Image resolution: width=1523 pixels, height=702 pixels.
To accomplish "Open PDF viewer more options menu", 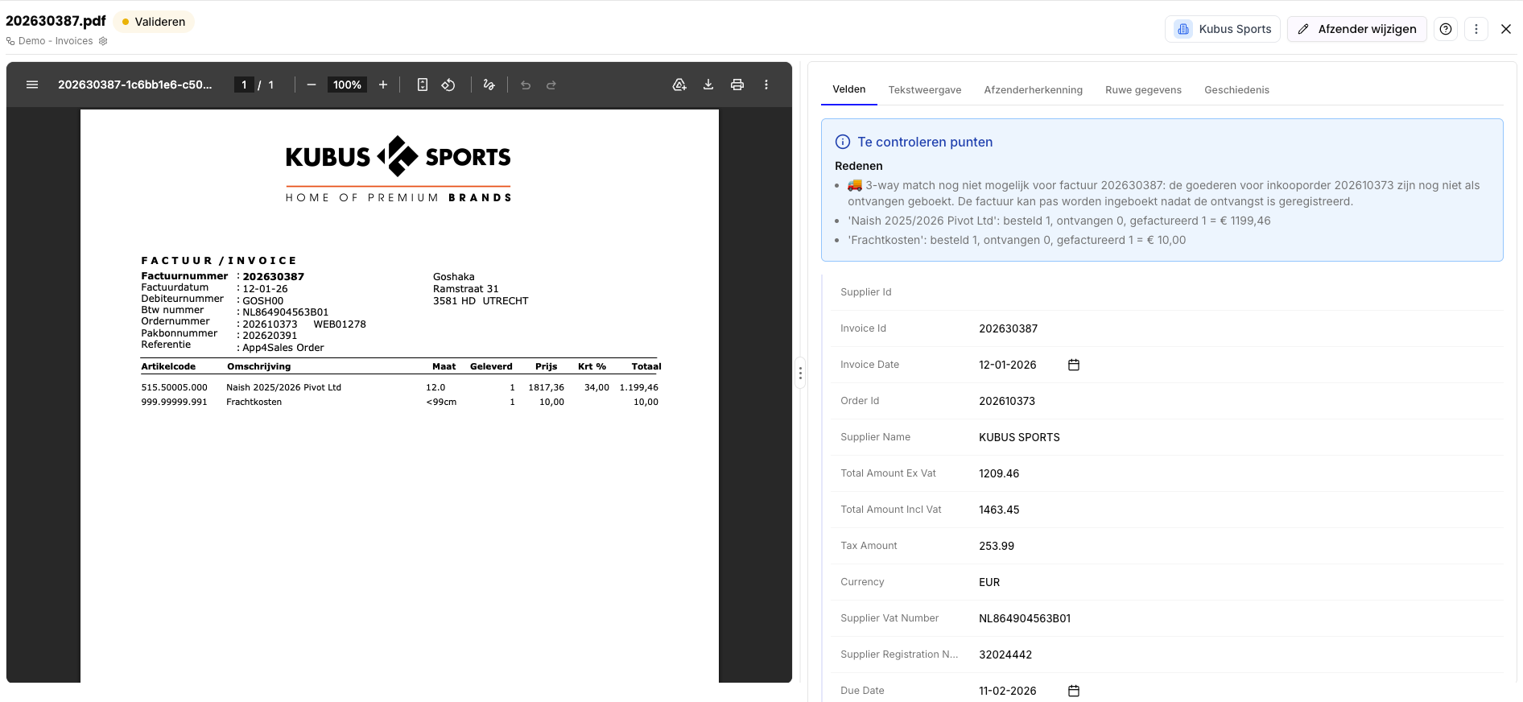I will (x=766, y=85).
